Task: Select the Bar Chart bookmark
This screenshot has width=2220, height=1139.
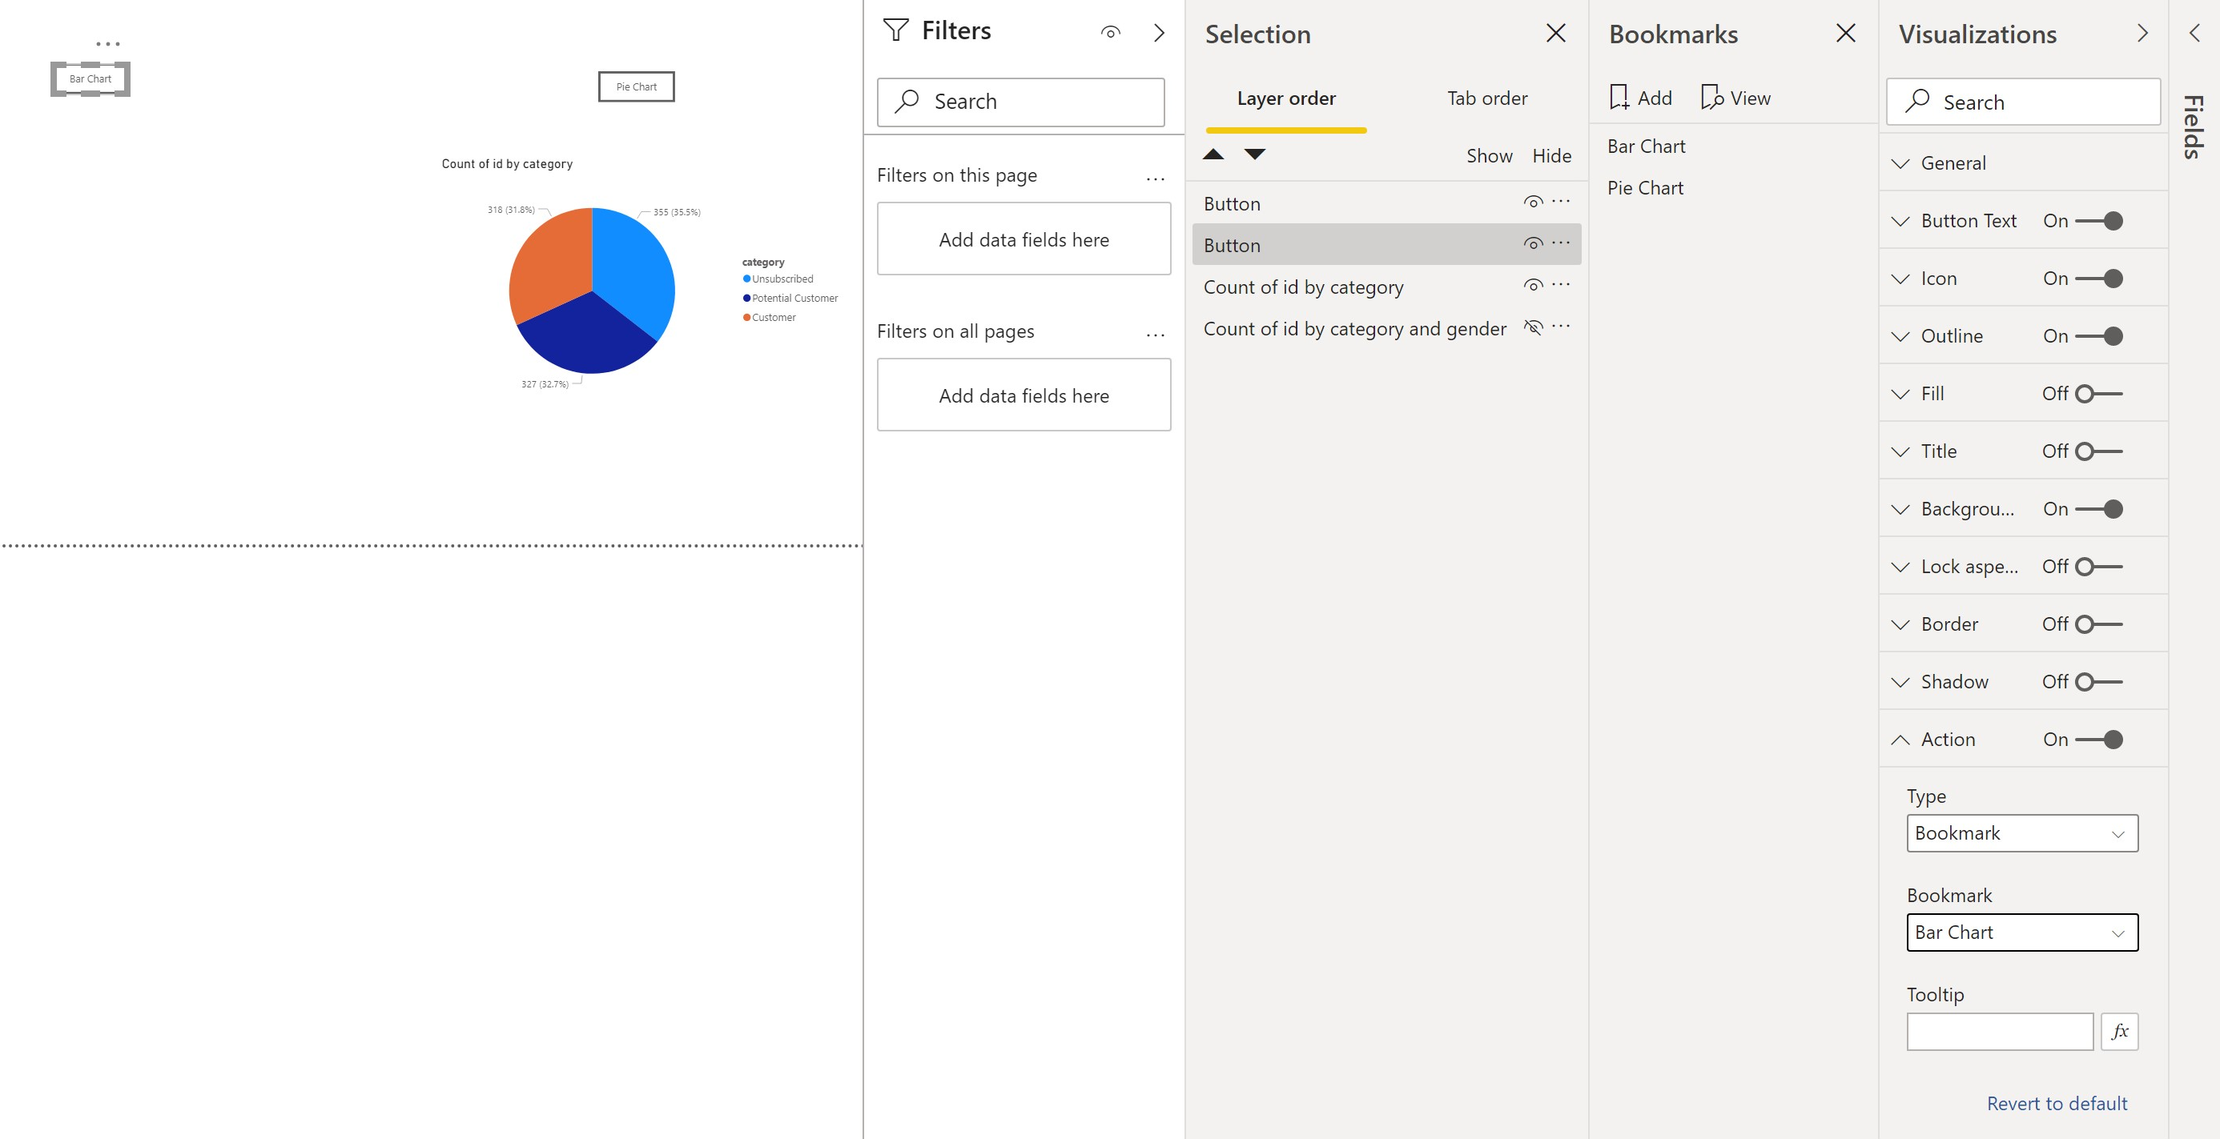Action: 1646,146
